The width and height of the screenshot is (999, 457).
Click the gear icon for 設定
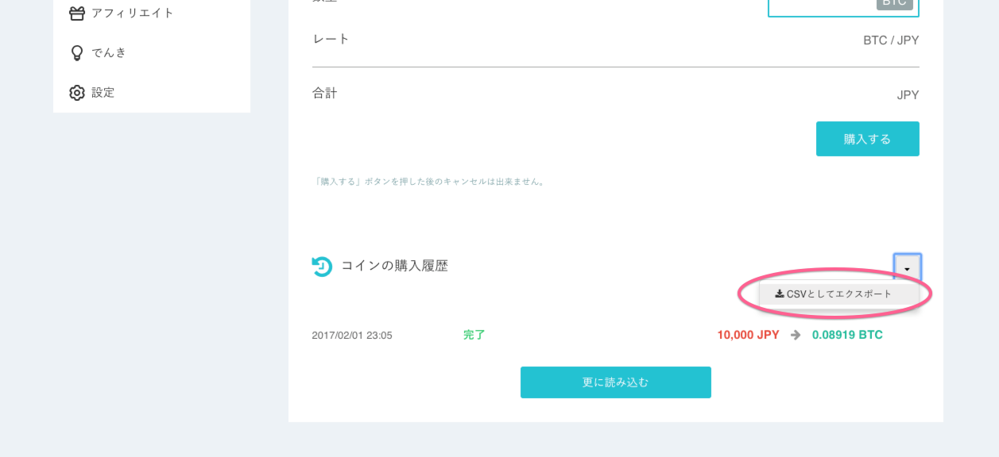[76, 93]
